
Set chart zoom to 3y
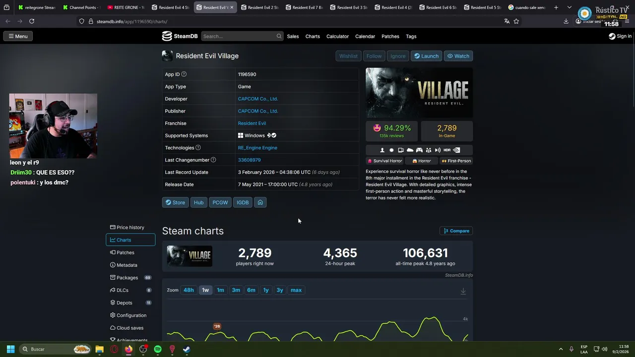[280, 290]
